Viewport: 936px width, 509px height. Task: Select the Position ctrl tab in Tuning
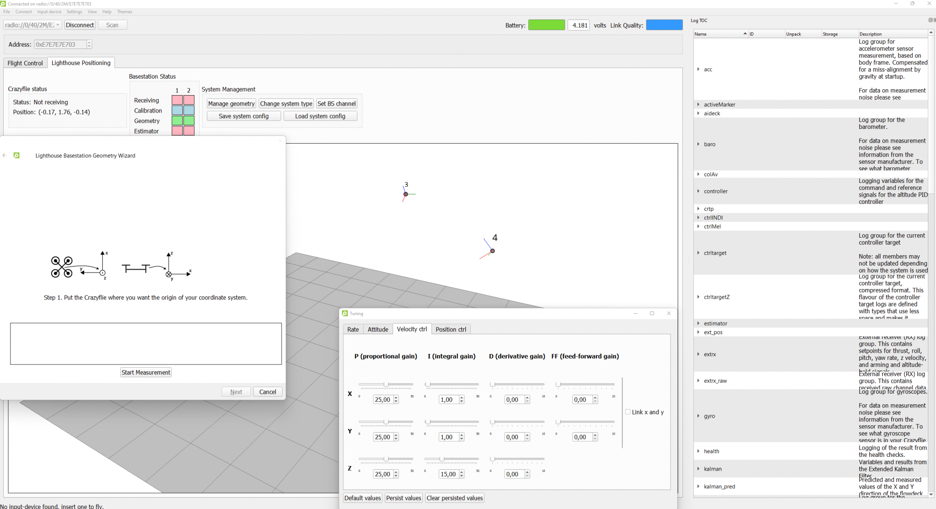point(451,329)
